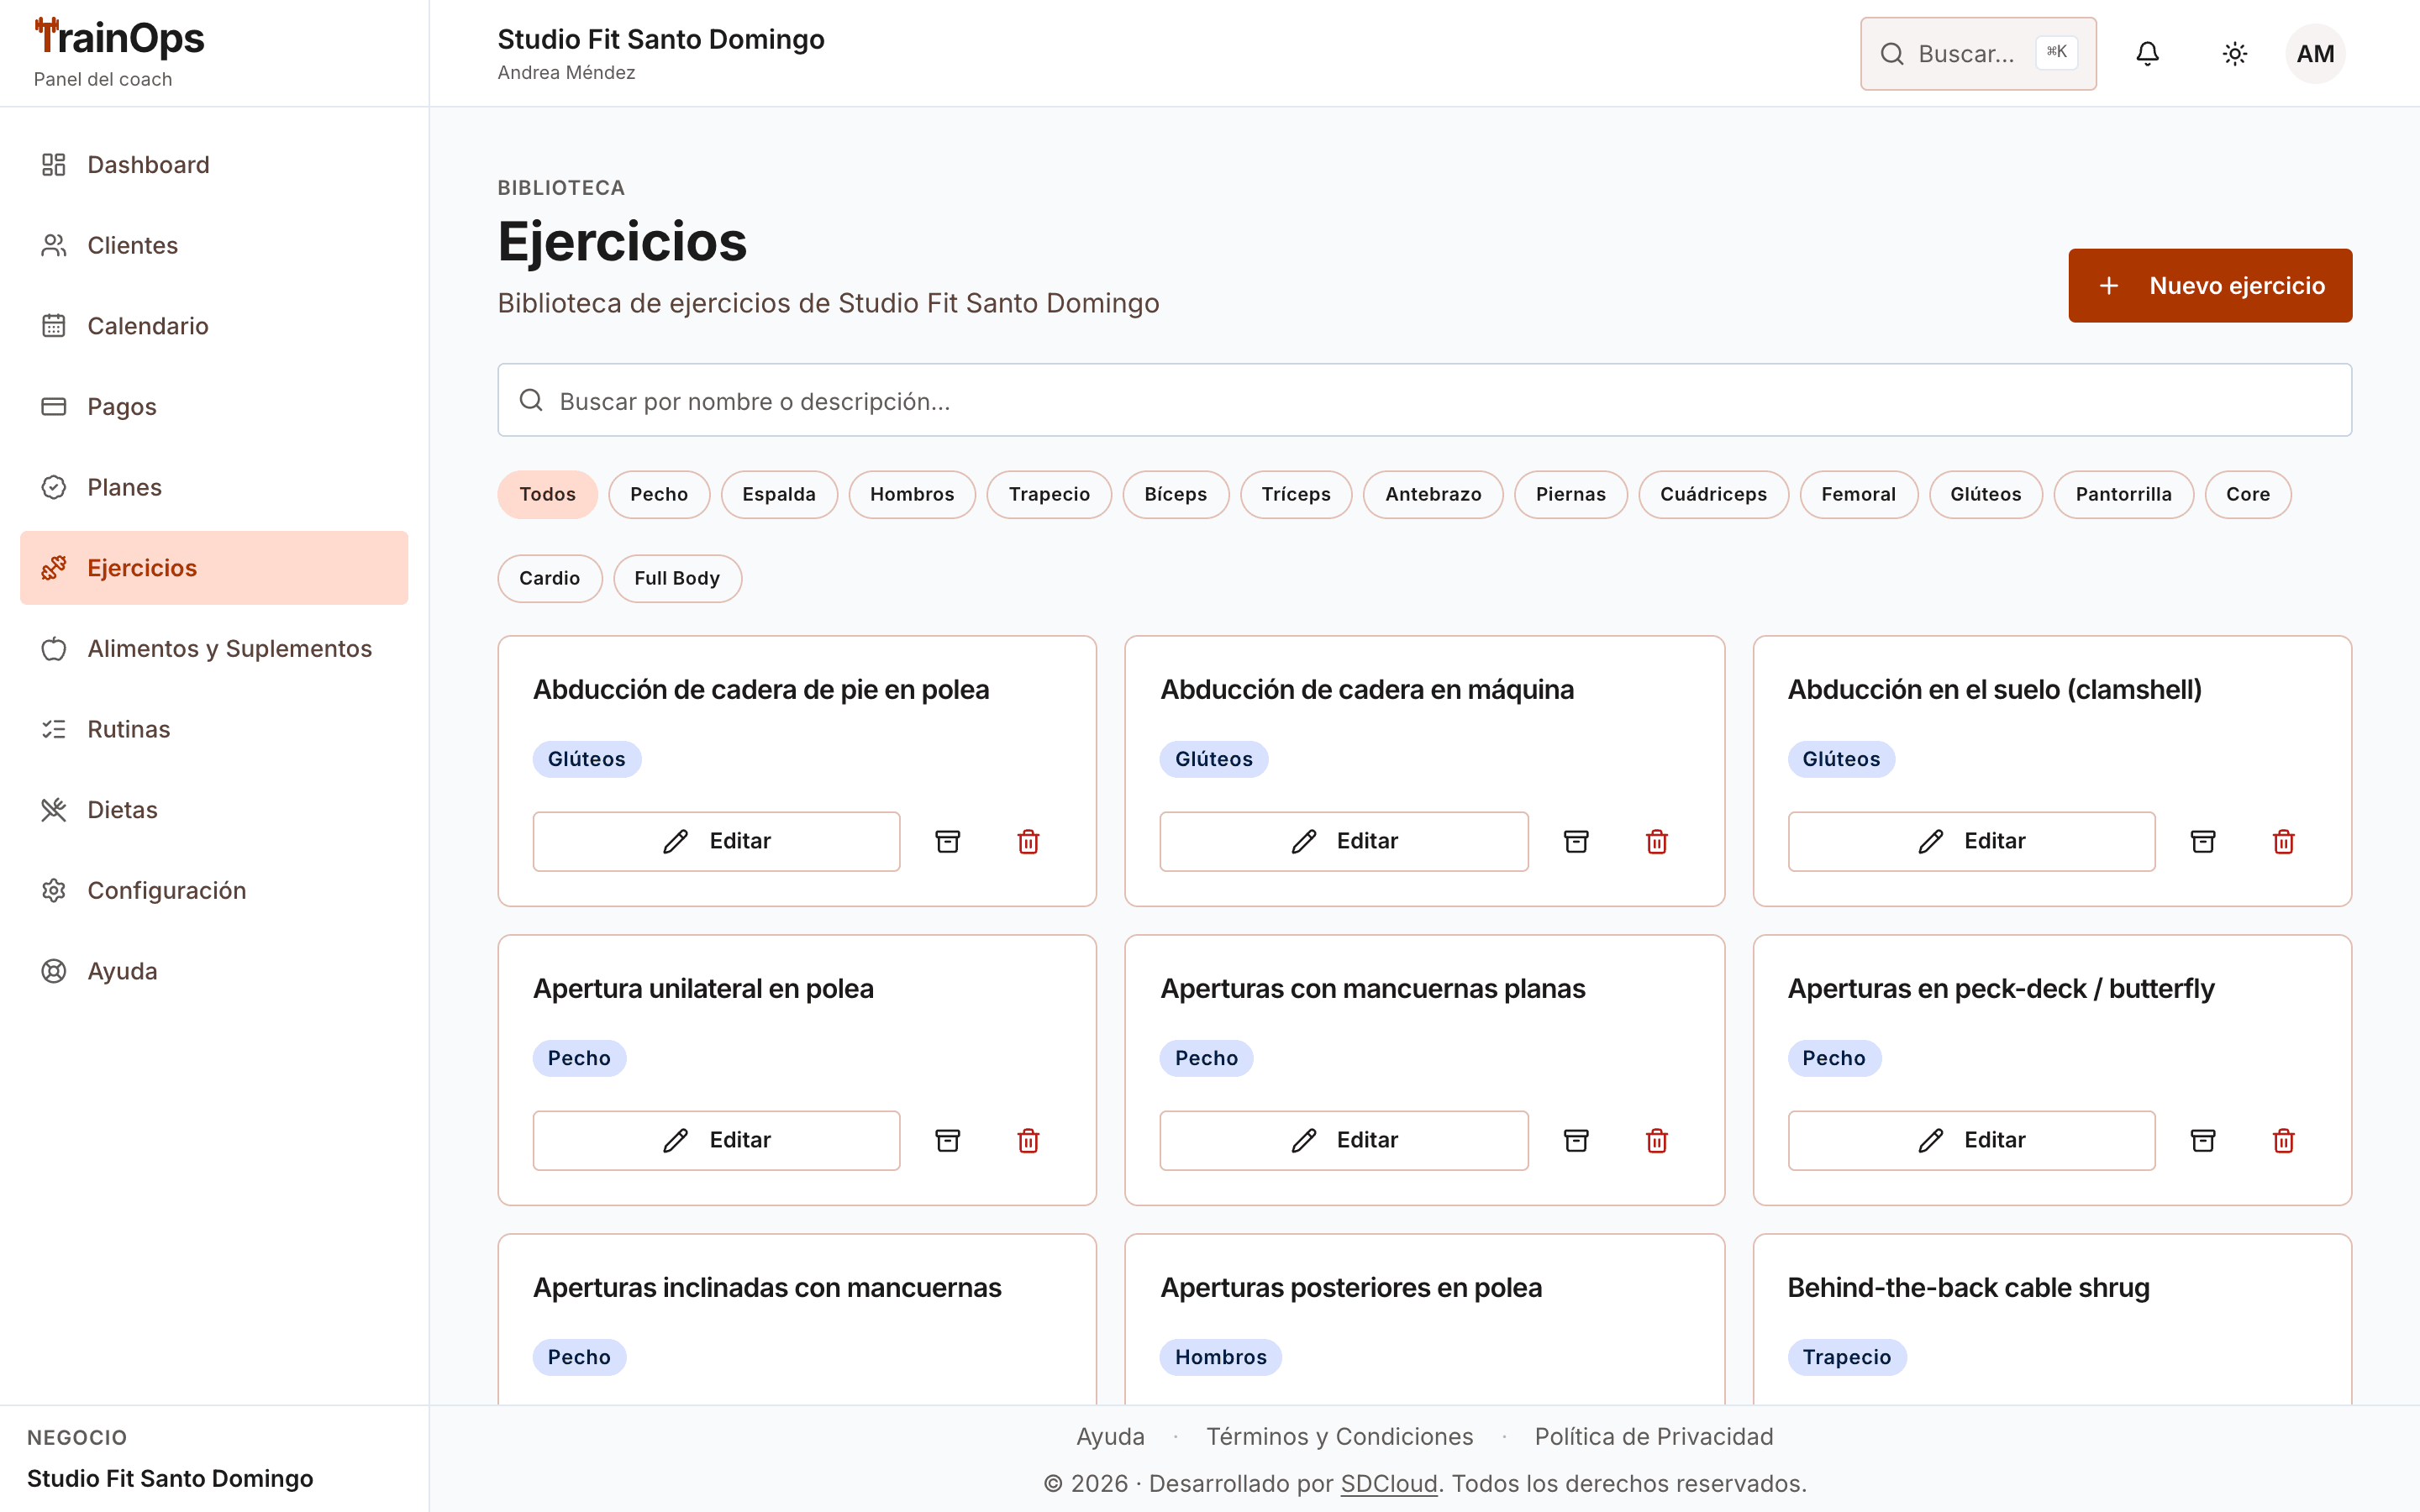Screen dimensions: 2420x1512
Task: Archive Apertura unilateral en polea
Action: tap(948, 1140)
